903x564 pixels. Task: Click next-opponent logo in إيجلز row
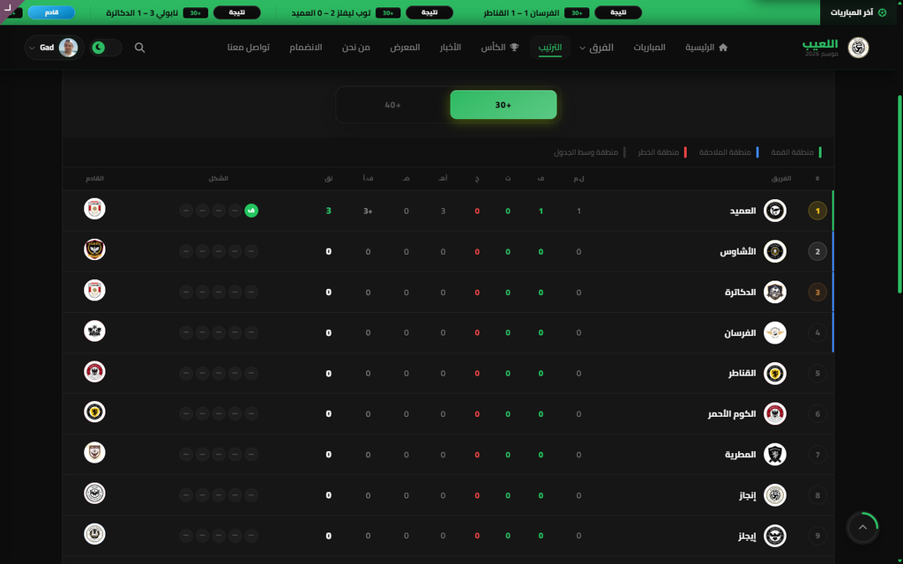pos(94,534)
